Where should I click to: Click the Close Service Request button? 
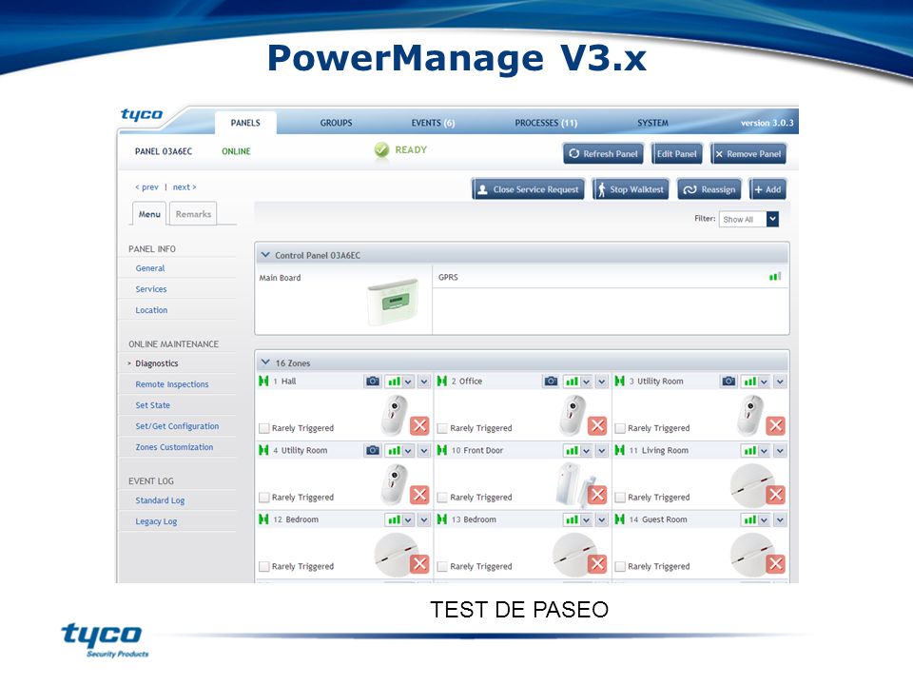528,189
